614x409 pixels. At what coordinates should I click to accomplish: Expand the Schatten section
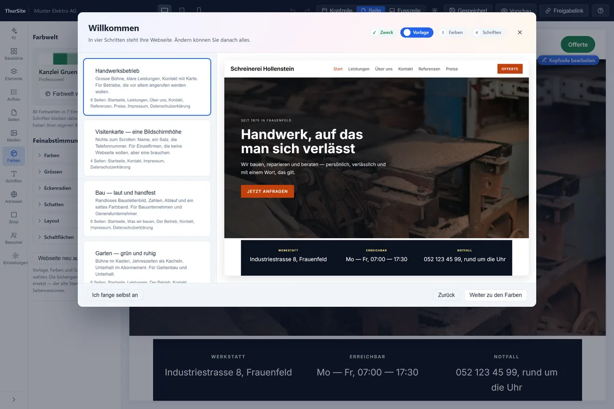point(55,204)
